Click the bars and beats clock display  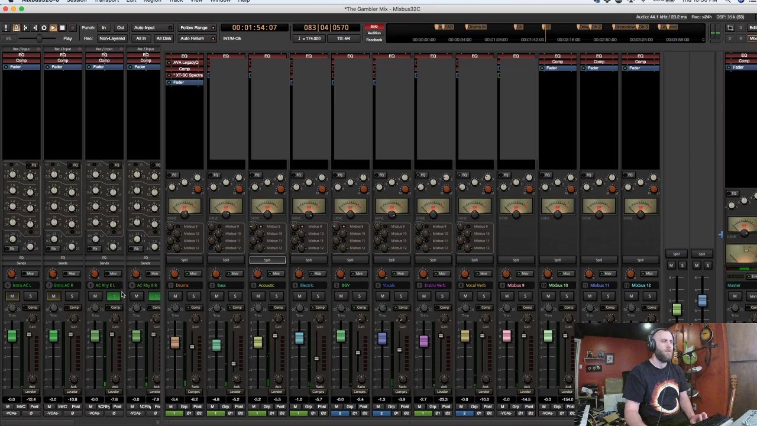[x=326, y=28]
